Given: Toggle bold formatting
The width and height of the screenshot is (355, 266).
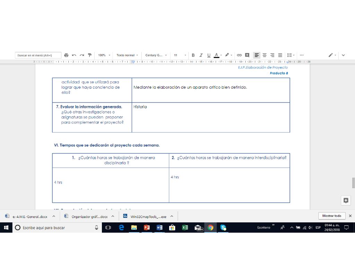Looking at the screenshot, I should point(193,55).
